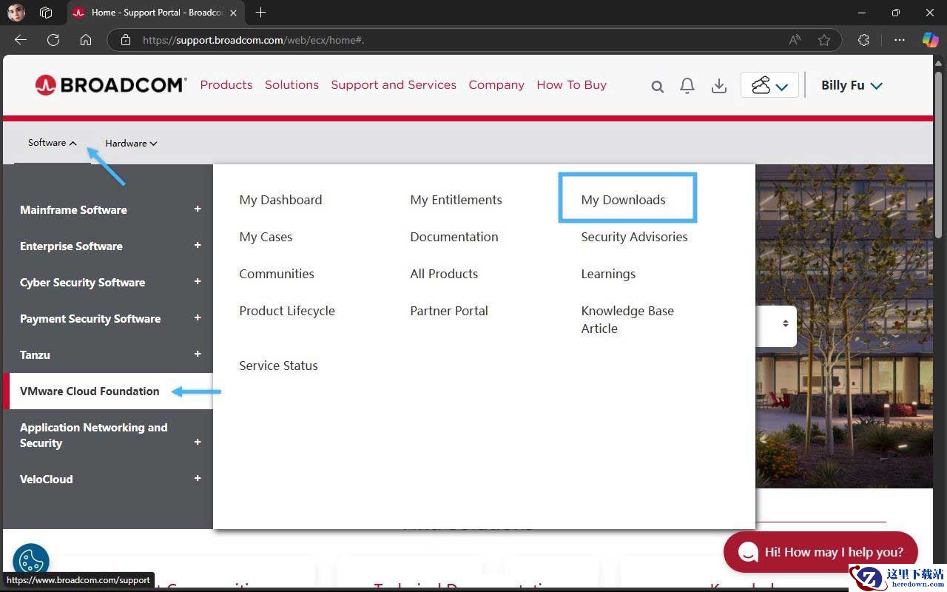The image size is (947, 592).
Task: Open the cloud selector dropdown
Action: 769,86
